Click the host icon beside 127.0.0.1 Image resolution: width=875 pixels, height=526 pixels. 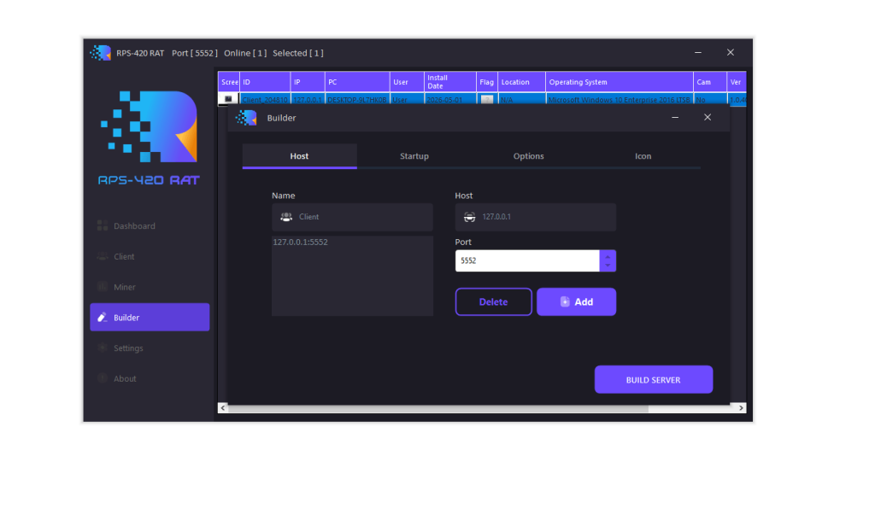[470, 217]
